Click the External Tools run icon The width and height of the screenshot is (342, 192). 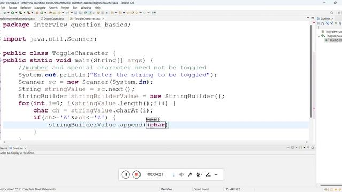tap(28, 13)
